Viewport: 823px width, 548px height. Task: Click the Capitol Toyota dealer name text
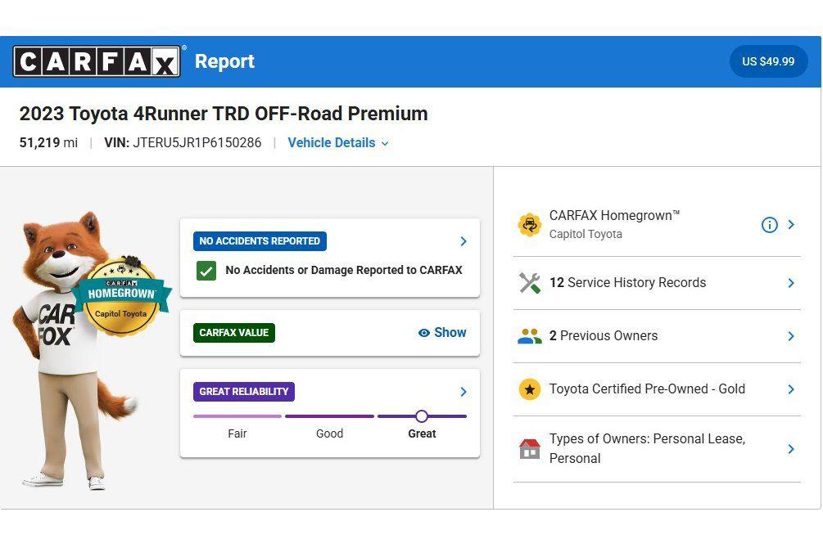point(586,235)
